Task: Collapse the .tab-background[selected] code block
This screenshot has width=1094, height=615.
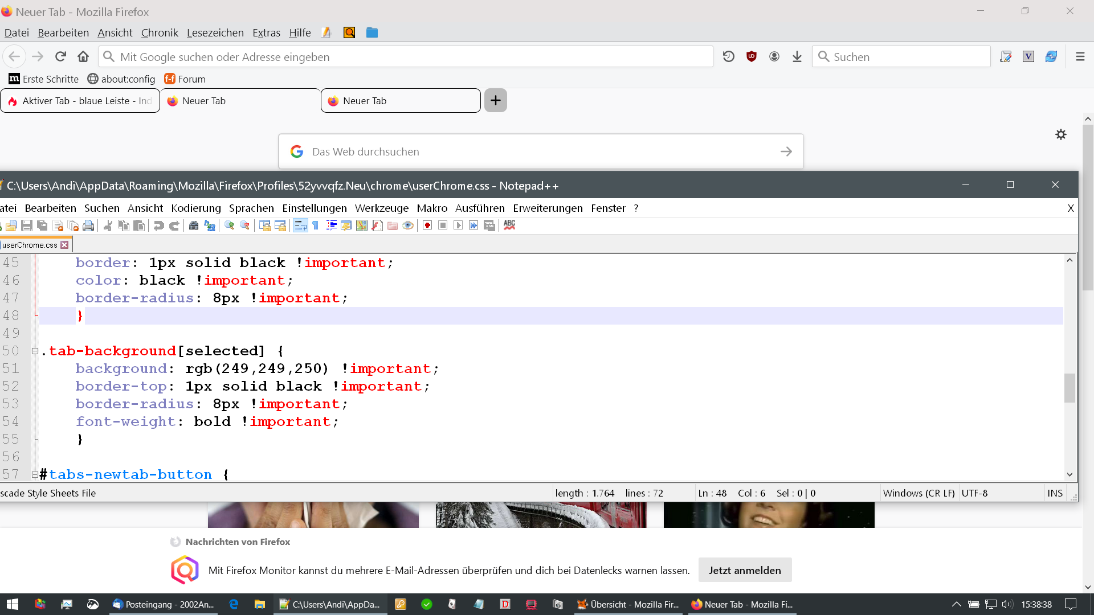Action: click(35, 351)
